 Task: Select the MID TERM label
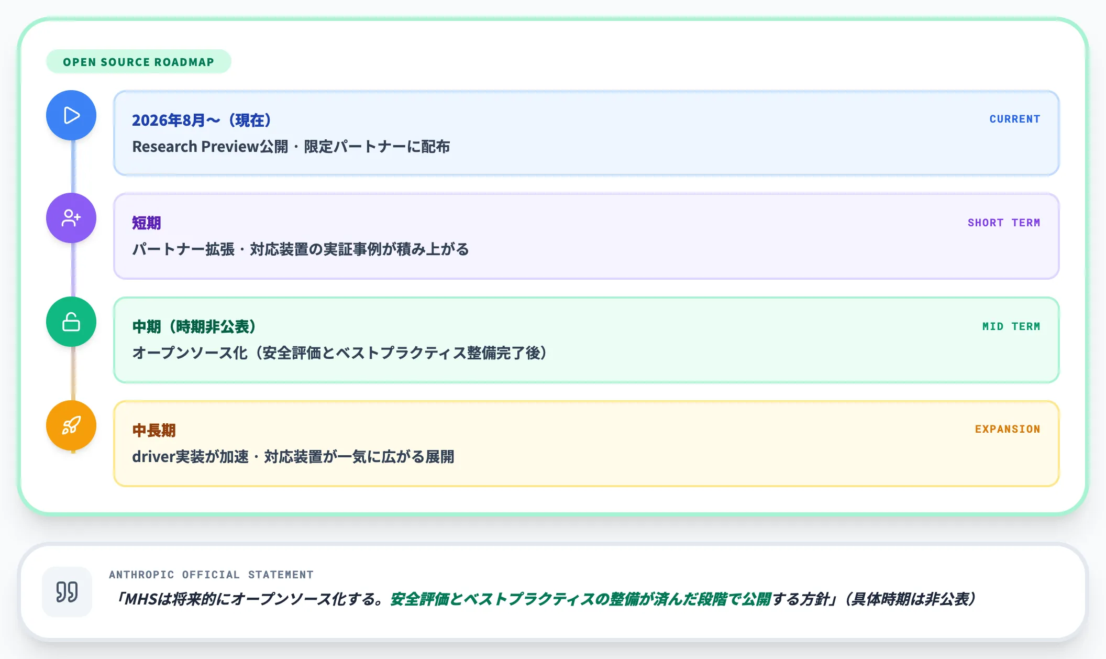point(1011,326)
